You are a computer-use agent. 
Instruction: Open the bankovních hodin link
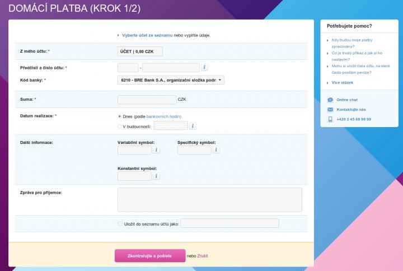pos(163,116)
